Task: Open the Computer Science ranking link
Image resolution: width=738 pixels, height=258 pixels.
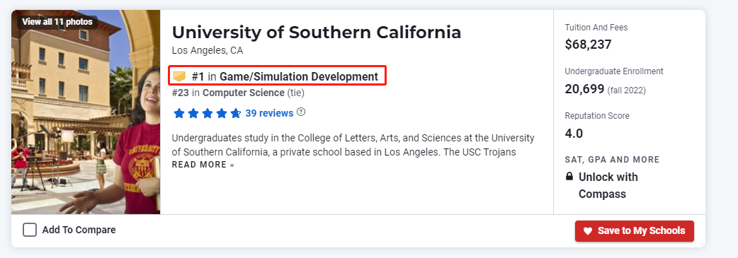Action: tap(244, 93)
